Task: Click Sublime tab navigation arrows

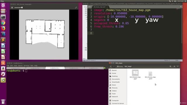Action: (89, 7)
